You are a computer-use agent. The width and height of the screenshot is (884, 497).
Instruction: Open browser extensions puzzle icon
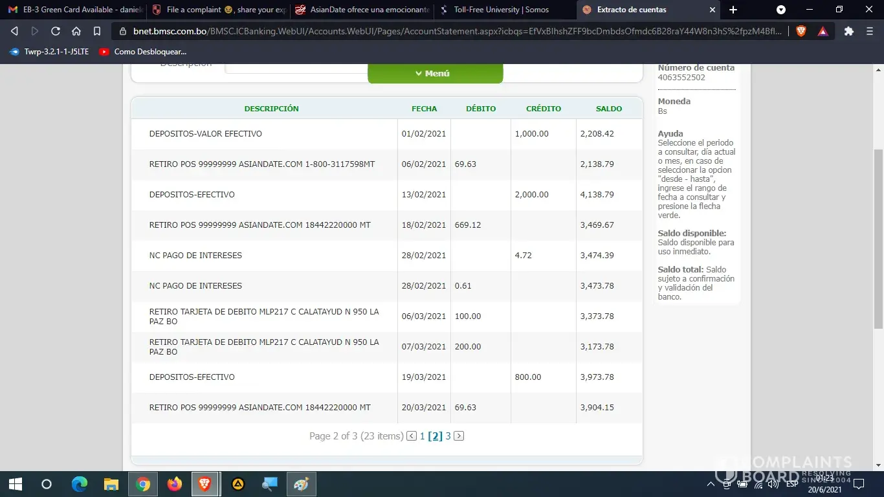849,31
